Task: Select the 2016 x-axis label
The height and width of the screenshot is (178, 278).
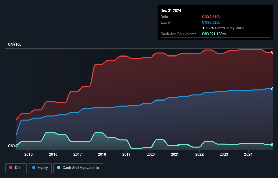Action: coord(53,154)
